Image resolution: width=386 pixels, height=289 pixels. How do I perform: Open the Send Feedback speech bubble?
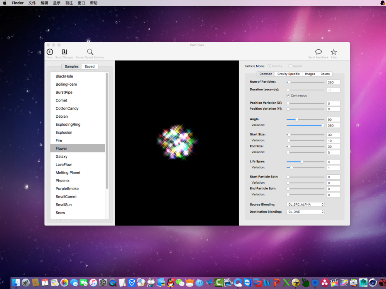318,52
